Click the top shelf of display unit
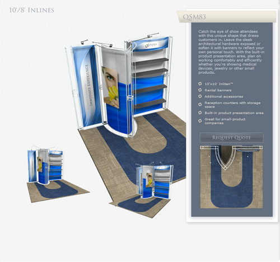This screenshot has height=262, width=280. (151, 62)
